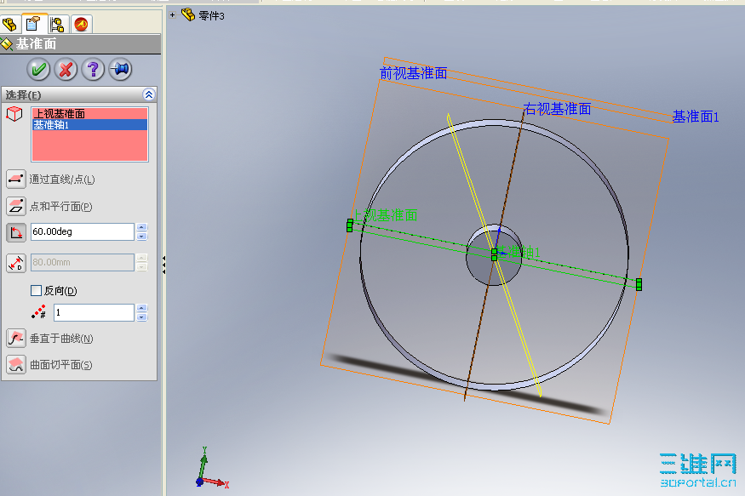Click the 零件3 part icon in viewport

tap(188, 14)
